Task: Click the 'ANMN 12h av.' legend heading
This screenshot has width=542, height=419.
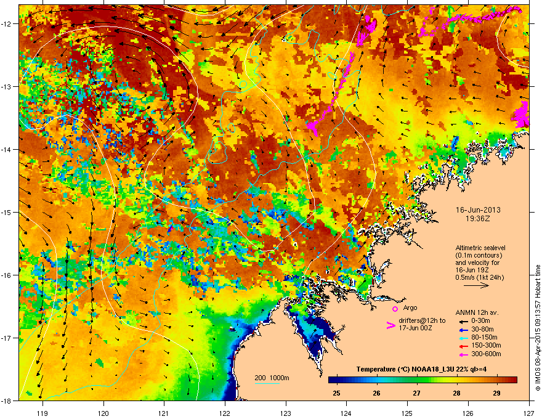Action: tap(477, 312)
